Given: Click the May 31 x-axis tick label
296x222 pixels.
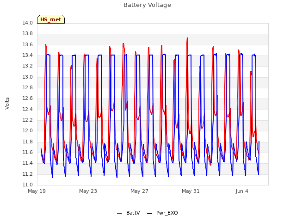Looking at the screenshot, I should click(x=191, y=191).
